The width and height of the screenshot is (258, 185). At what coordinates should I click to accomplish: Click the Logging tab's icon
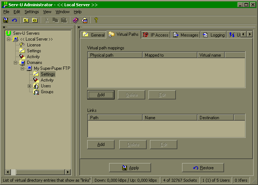205,35
